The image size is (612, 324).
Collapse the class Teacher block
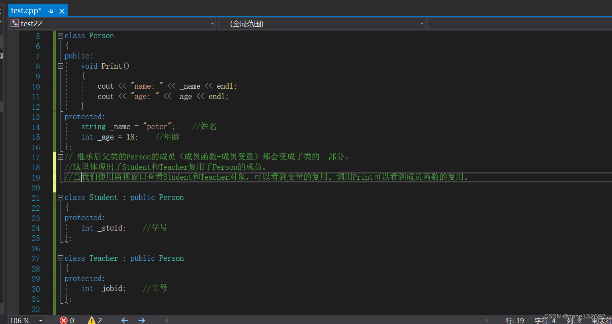tap(61, 258)
